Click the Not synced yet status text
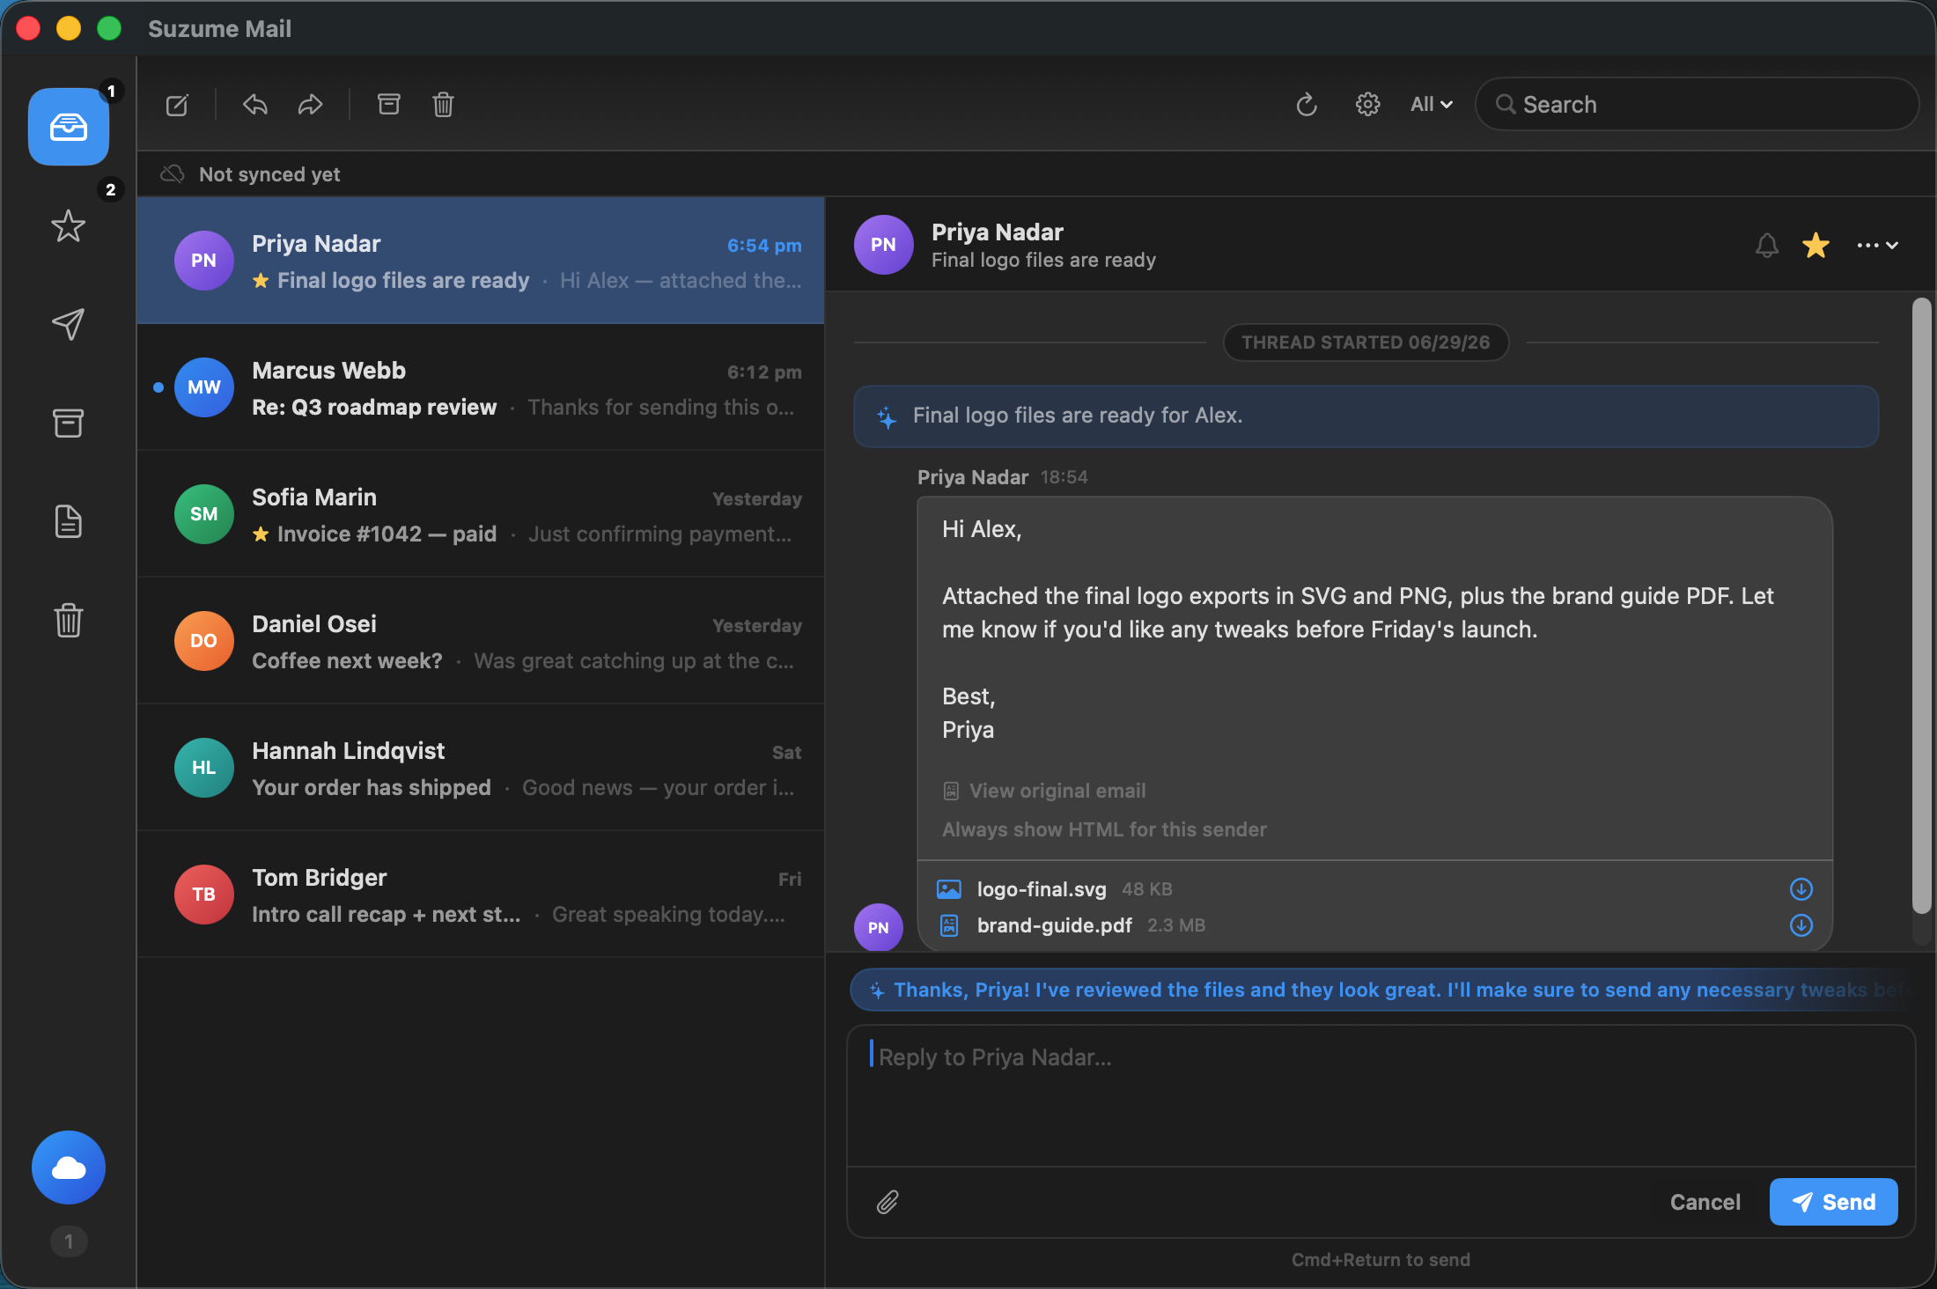The width and height of the screenshot is (1937, 1289). 269,174
